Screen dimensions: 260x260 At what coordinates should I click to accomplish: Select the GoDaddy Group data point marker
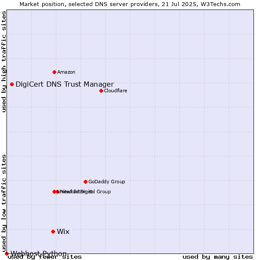pyautogui.click(x=85, y=182)
